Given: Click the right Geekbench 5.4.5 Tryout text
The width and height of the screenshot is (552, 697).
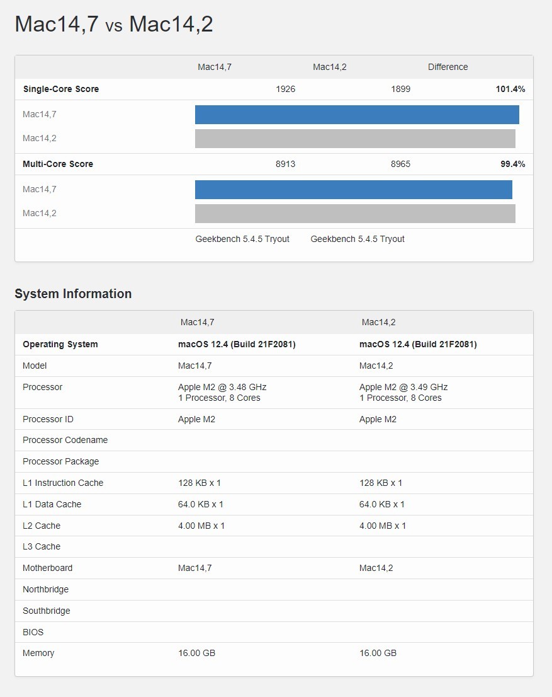Looking at the screenshot, I should tap(358, 239).
